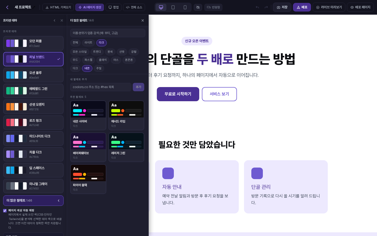Switch to mobile phone preview icon
377x236 pixels.
185,7
